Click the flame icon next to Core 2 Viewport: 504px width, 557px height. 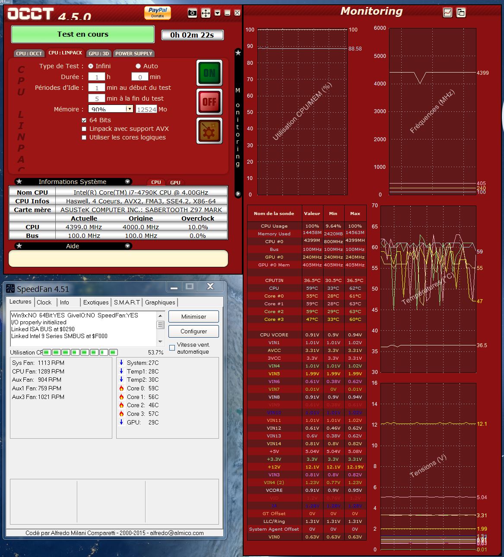point(121,405)
